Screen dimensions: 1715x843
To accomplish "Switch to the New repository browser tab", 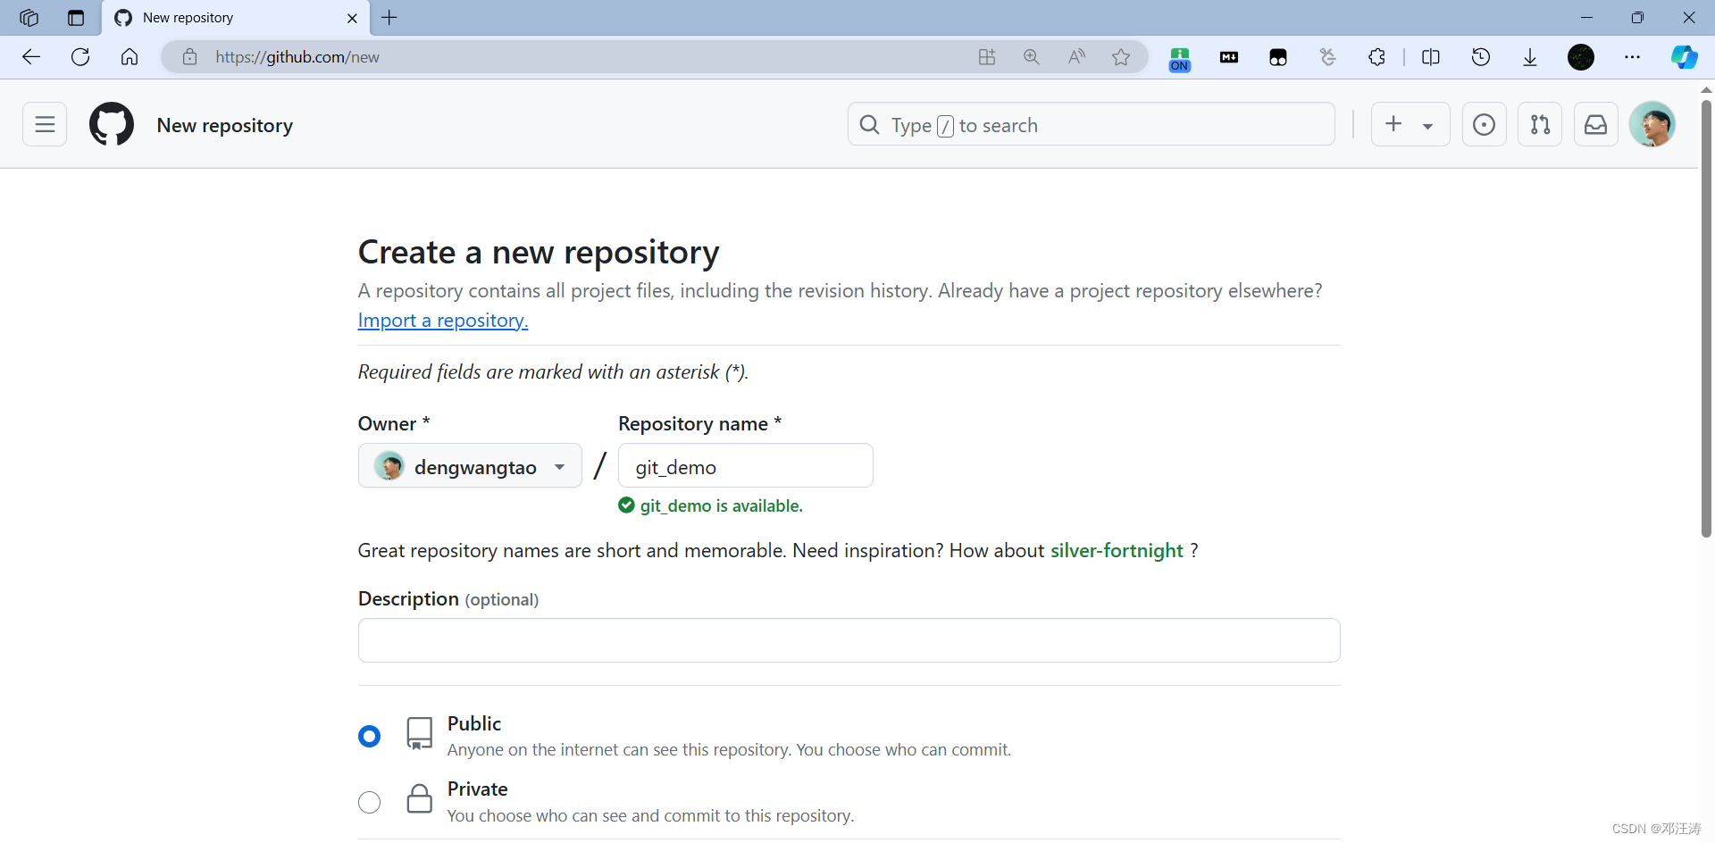I will pyautogui.click(x=236, y=18).
